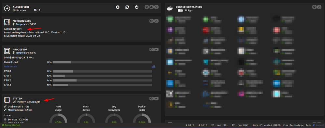Click the stop array button
Image resolution: width=325 pixels, height=128 pixels.
(x=118, y=7)
